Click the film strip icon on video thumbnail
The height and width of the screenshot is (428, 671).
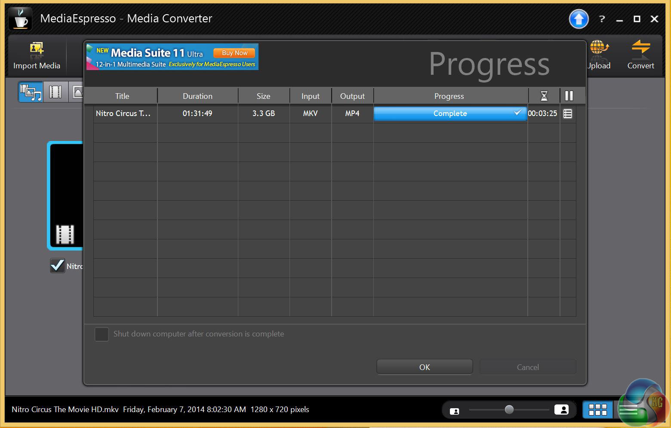[65, 234]
